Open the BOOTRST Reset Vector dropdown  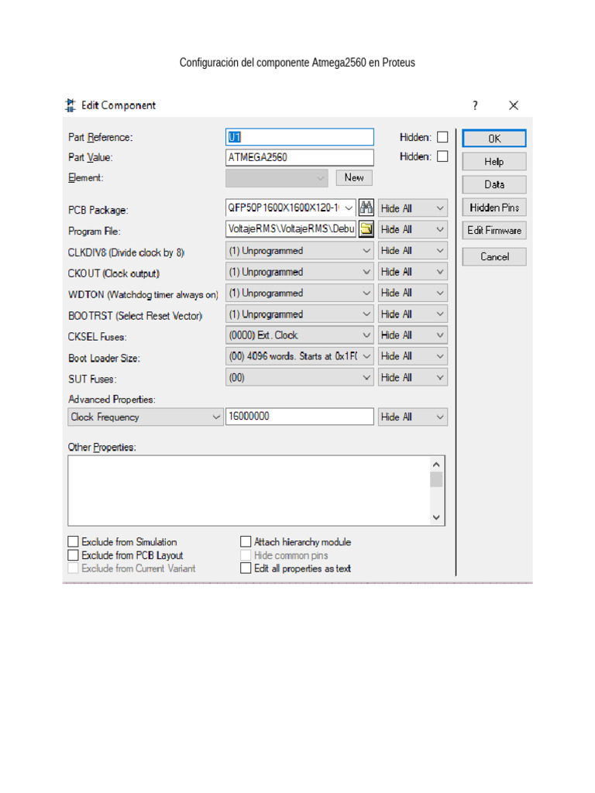300,314
